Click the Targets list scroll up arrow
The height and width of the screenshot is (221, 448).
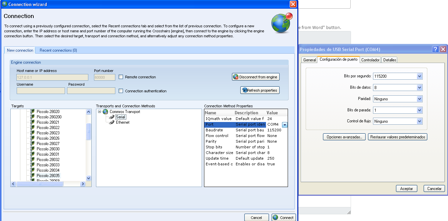(88, 112)
